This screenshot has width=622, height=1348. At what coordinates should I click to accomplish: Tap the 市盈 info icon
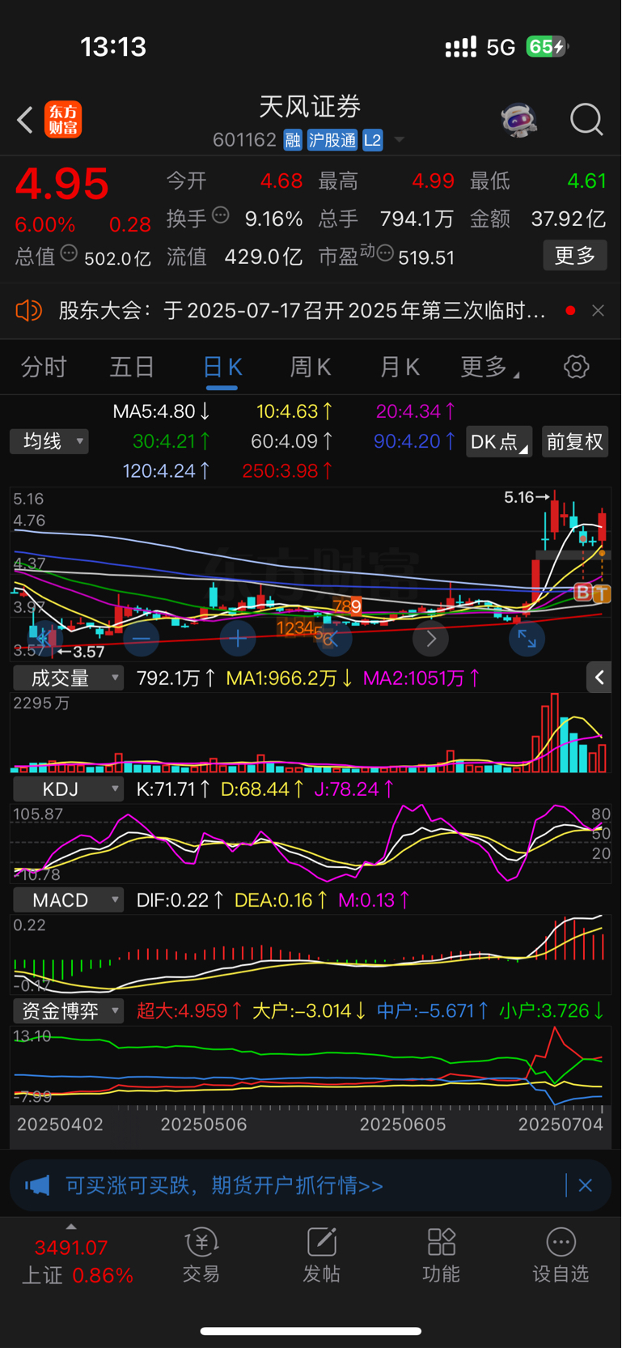[x=385, y=253]
